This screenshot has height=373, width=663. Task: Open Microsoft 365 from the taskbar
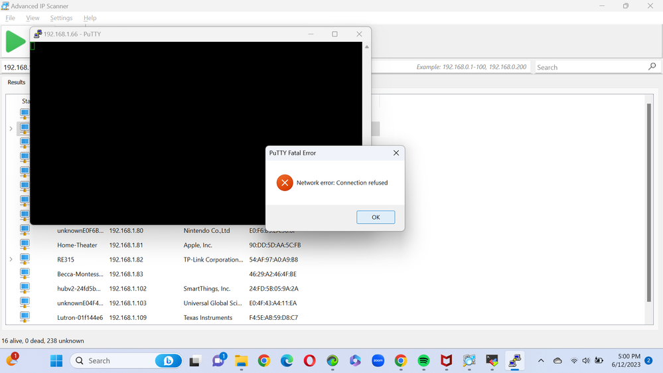355,361
